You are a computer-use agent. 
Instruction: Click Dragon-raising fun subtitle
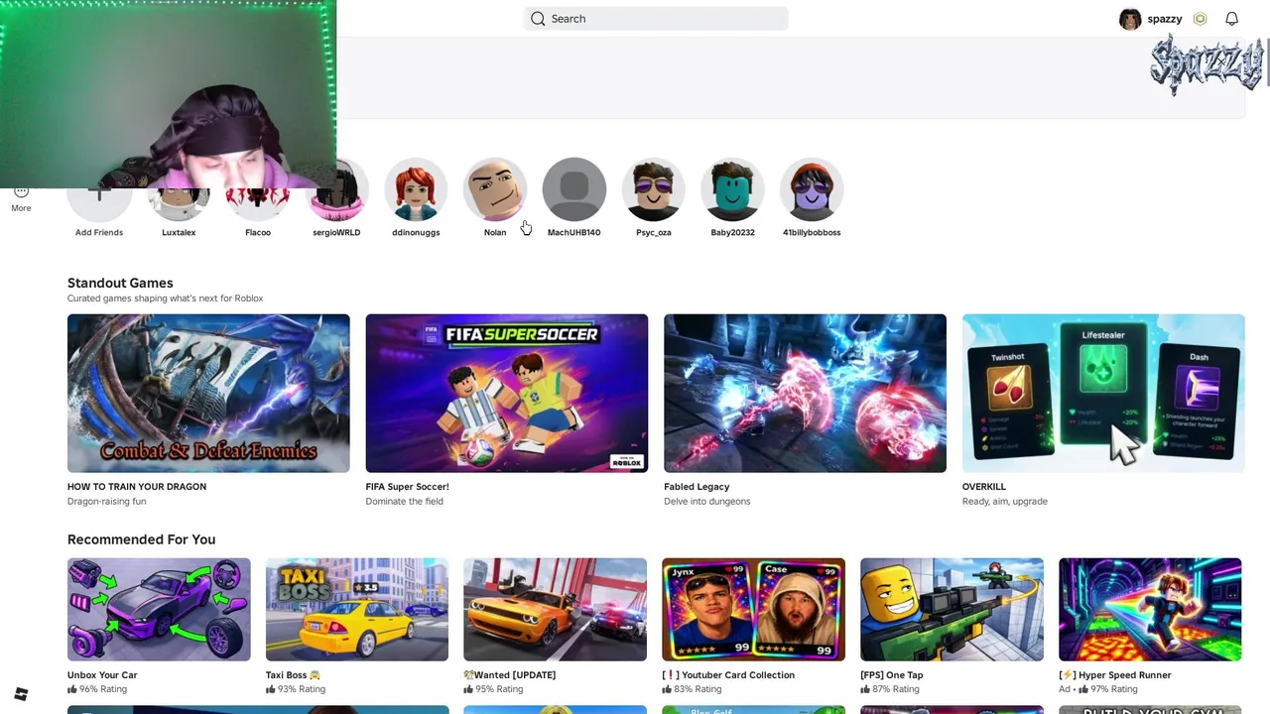[x=106, y=502]
